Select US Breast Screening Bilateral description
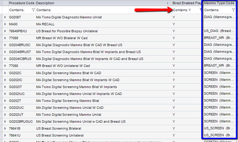Image resolution: width=238 pixels, height=142 pixels. click(59, 129)
